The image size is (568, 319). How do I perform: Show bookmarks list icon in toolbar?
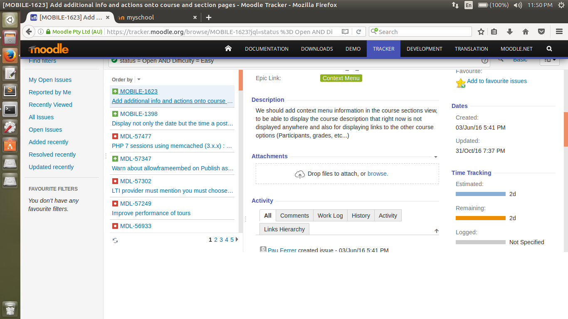[x=494, y=32]
